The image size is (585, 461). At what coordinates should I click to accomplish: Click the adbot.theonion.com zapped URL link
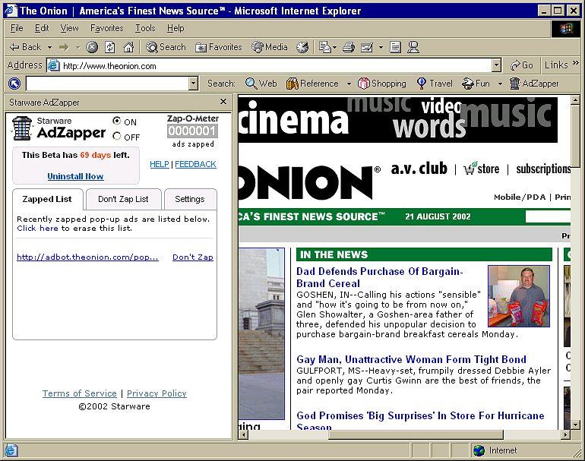click(x=87, y=257)
